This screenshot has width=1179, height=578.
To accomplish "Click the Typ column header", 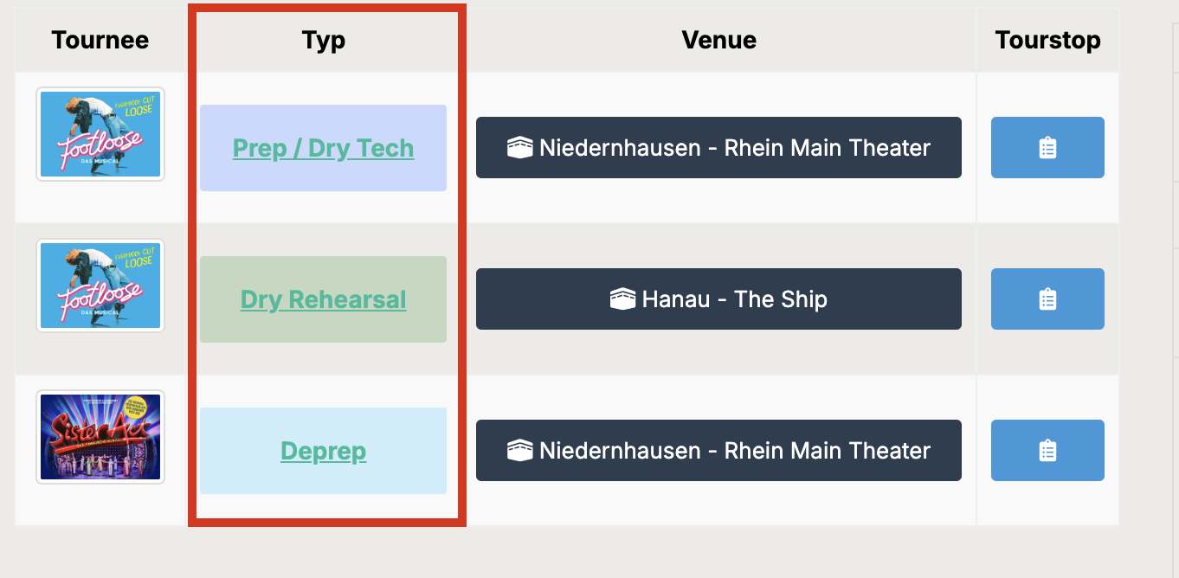I will (323, 40).
